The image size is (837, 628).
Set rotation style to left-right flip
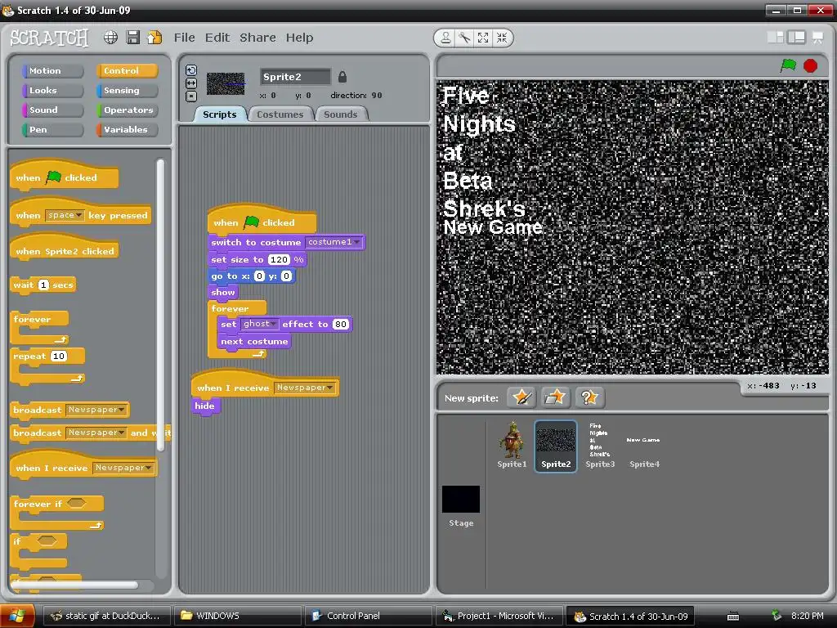(191, 83)
